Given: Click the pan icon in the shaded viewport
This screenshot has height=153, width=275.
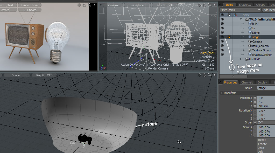Looking at the screenshot, I should point(199,75).
